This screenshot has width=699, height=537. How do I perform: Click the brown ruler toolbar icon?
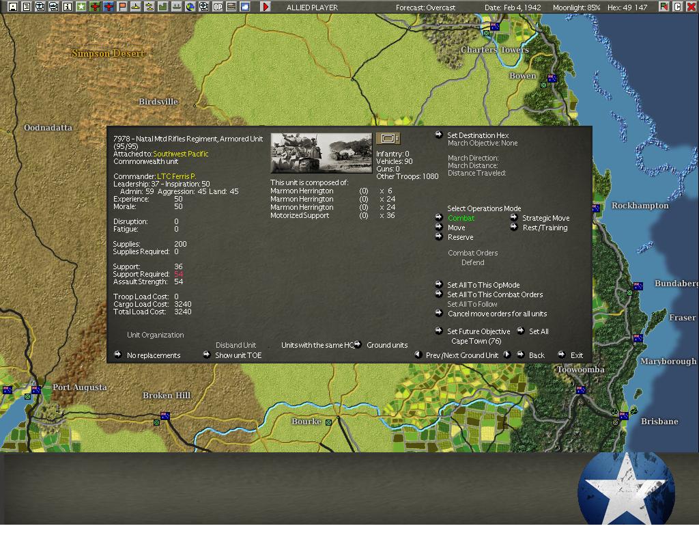pyautogui.click(x=231, y=7)
